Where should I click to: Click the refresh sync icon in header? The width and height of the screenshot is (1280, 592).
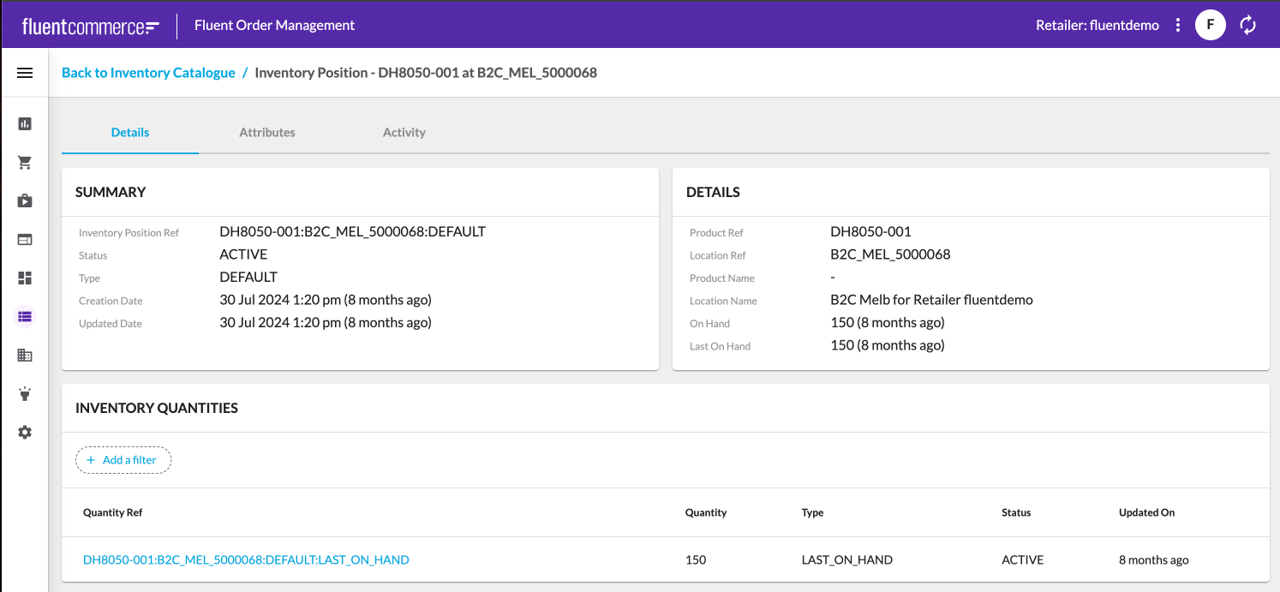click(1248, 25)
